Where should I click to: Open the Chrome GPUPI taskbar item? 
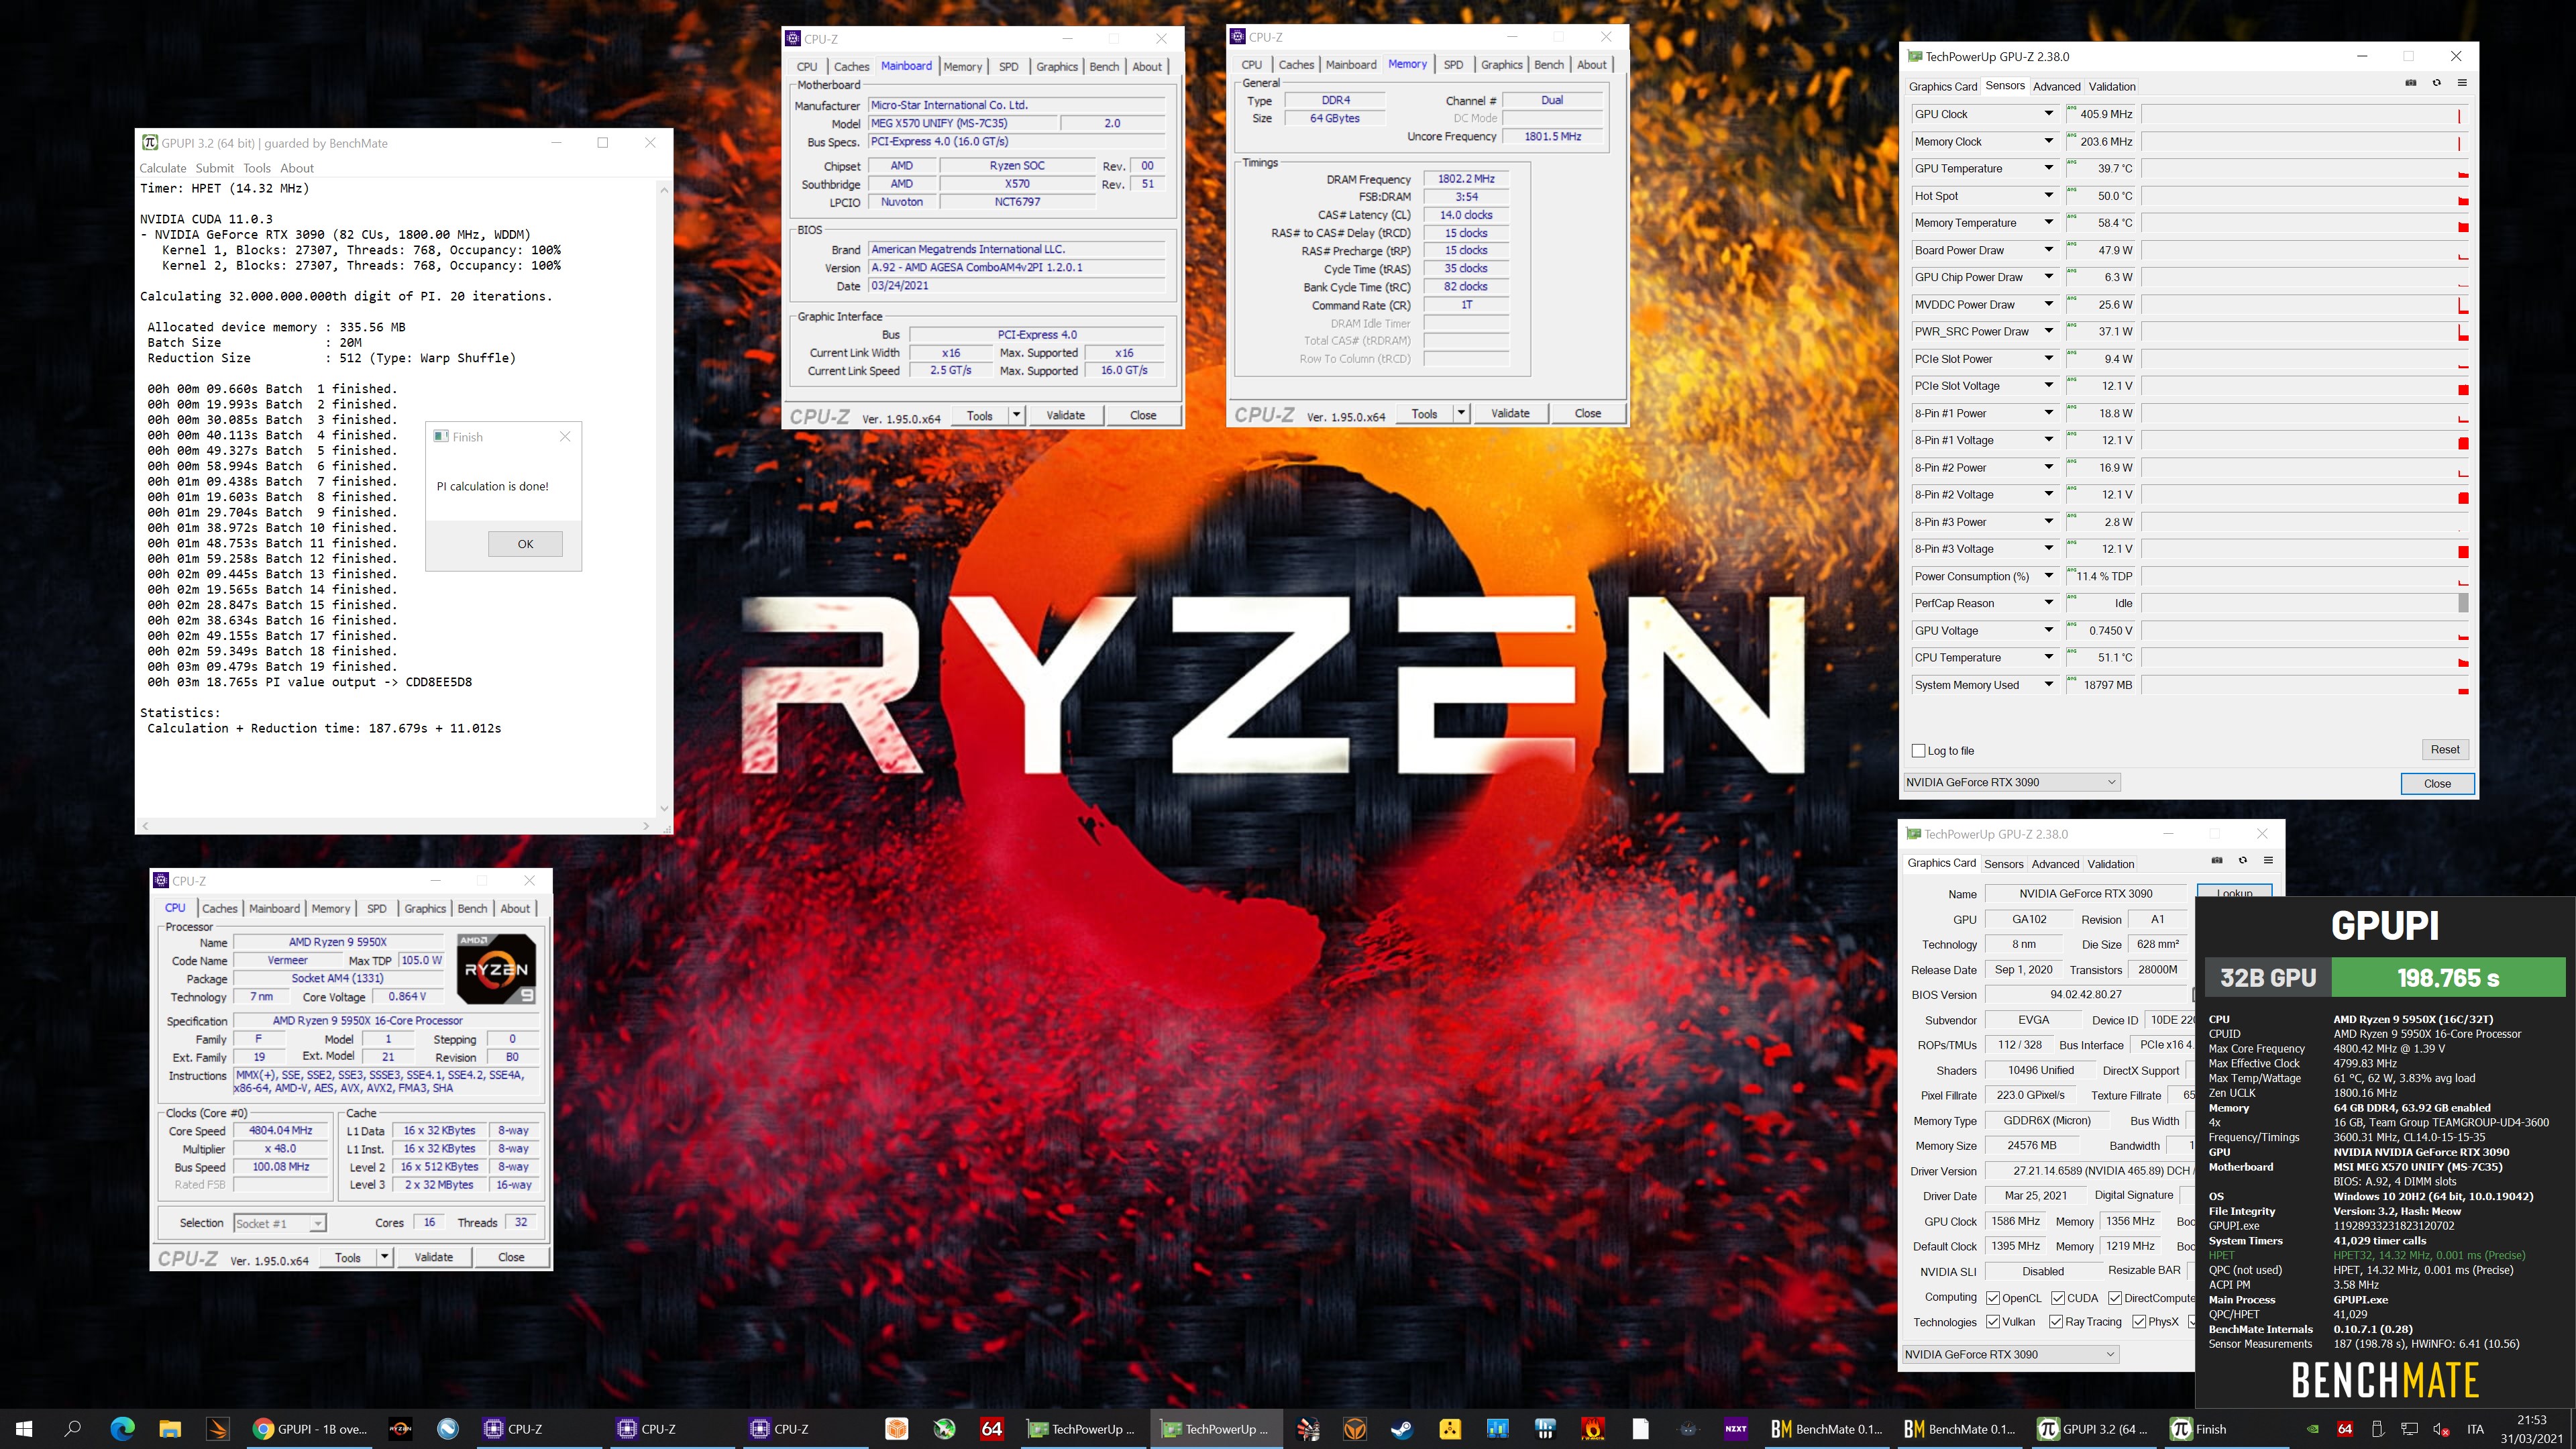click(310, 1429)
